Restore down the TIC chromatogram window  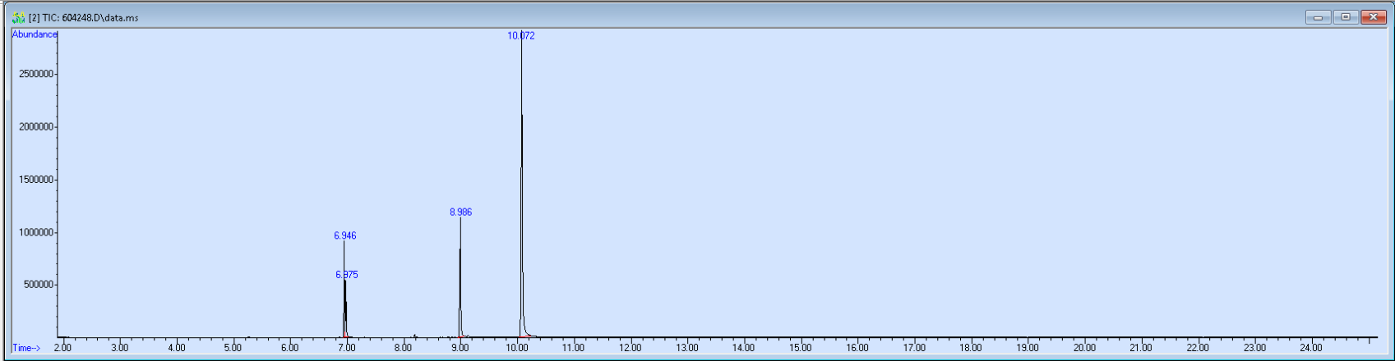(1346, 17)
